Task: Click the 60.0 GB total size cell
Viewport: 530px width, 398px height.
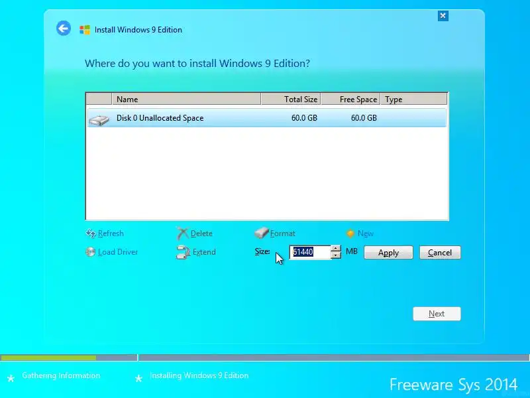Action: [x=304, y=118]
